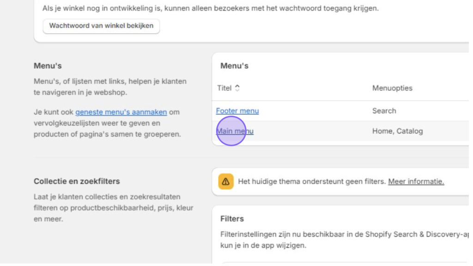
Task: Open the Footer menu link
Action: [x=237, y=111]
